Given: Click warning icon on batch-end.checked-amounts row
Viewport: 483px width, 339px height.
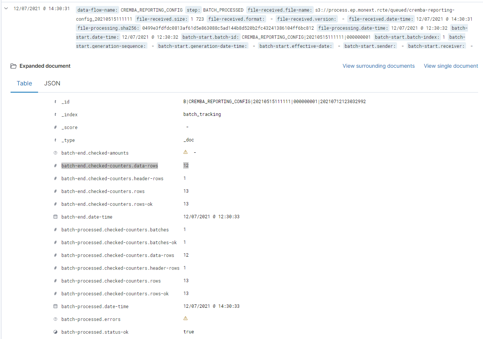Looking at the screenshot, I should click(185, 152).
